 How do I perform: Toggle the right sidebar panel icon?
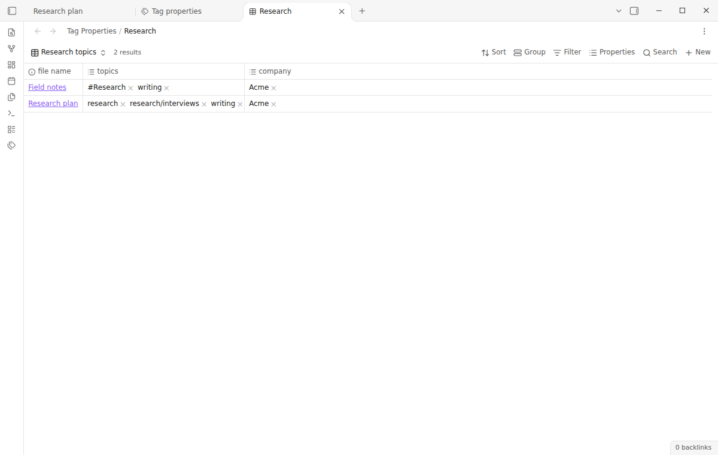pos(634,11)
